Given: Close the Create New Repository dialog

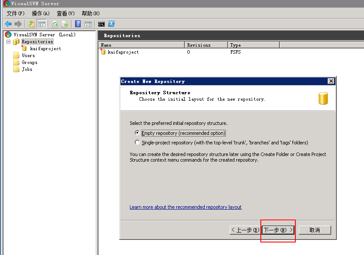Looking at the screenshot, I should click(331, 81).
